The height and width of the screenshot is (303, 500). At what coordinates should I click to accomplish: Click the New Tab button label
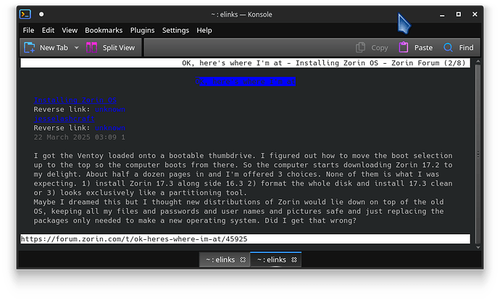tap(54, 48)
